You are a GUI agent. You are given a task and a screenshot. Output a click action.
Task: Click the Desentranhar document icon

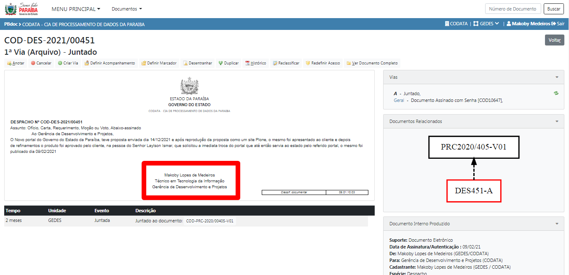click(185, 63)
